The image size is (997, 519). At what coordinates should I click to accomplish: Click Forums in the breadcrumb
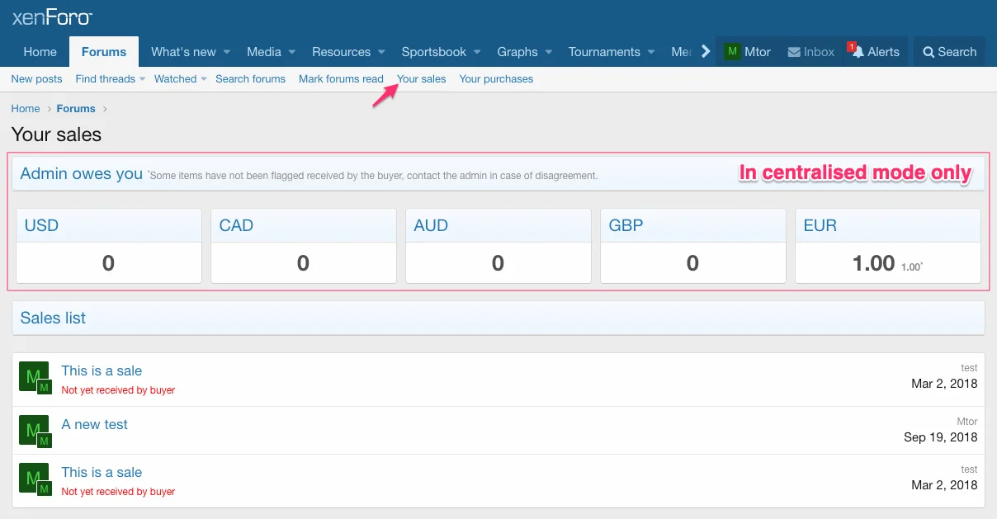(x=76, y=109)
